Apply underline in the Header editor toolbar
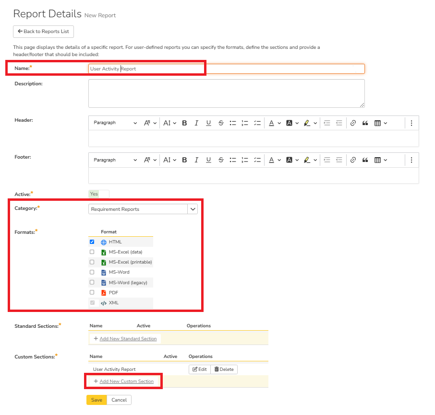This screenshot has width=435, height=415. pyautogui.click(x=208, y=123)
